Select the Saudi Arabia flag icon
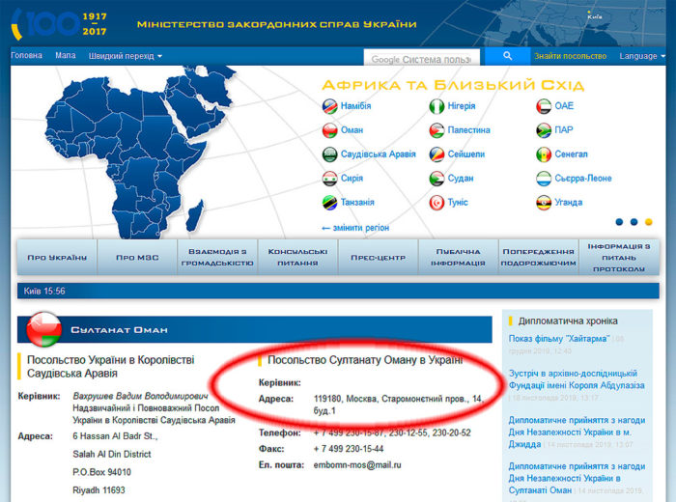This screenshot has width=676, height=502. 329,154
